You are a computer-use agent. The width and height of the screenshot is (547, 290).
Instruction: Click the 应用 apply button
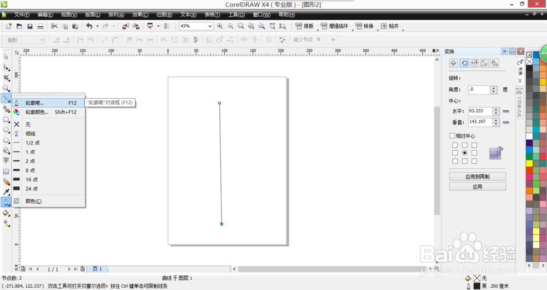[478, 187]
